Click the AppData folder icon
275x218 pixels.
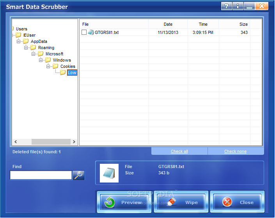point(26,41)
